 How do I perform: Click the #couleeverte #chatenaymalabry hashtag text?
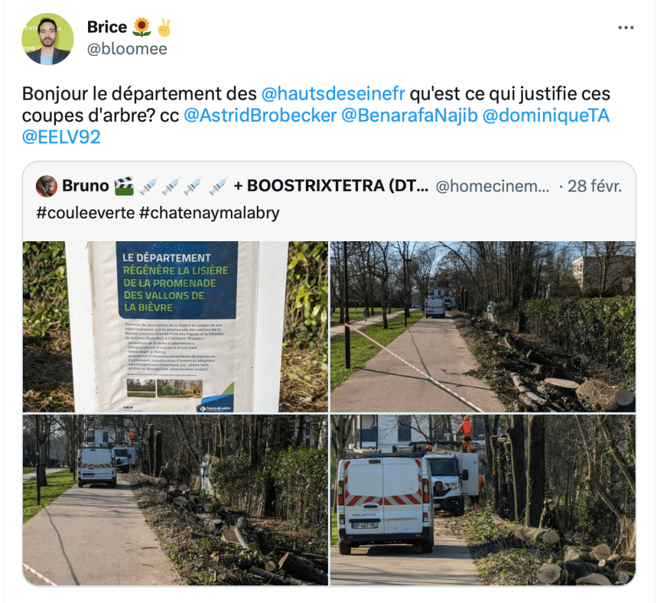(158, 213)
